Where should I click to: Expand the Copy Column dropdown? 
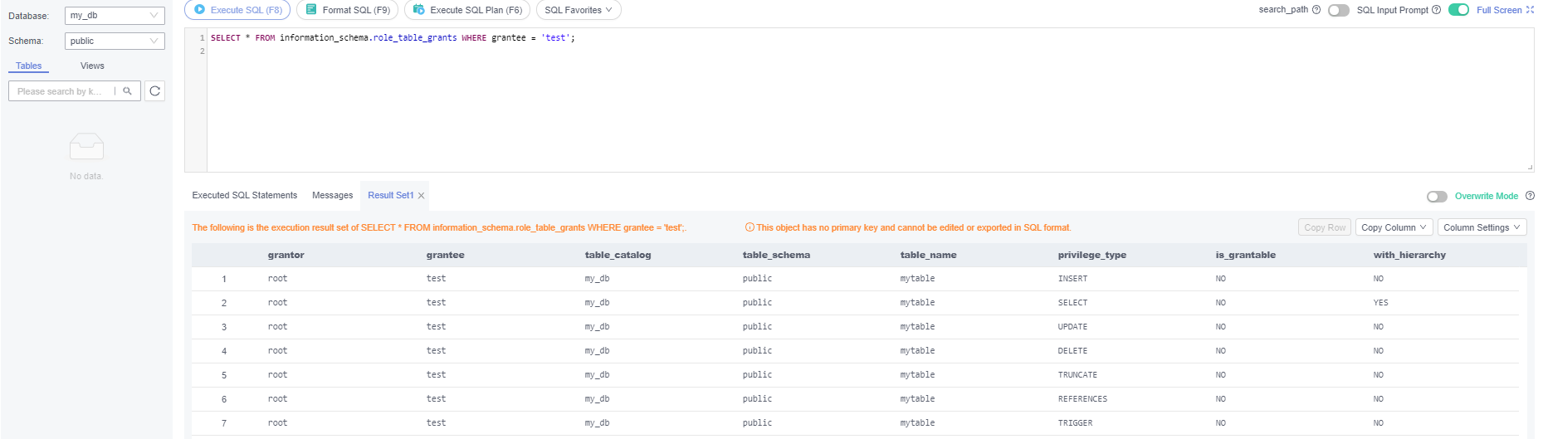1394,227
